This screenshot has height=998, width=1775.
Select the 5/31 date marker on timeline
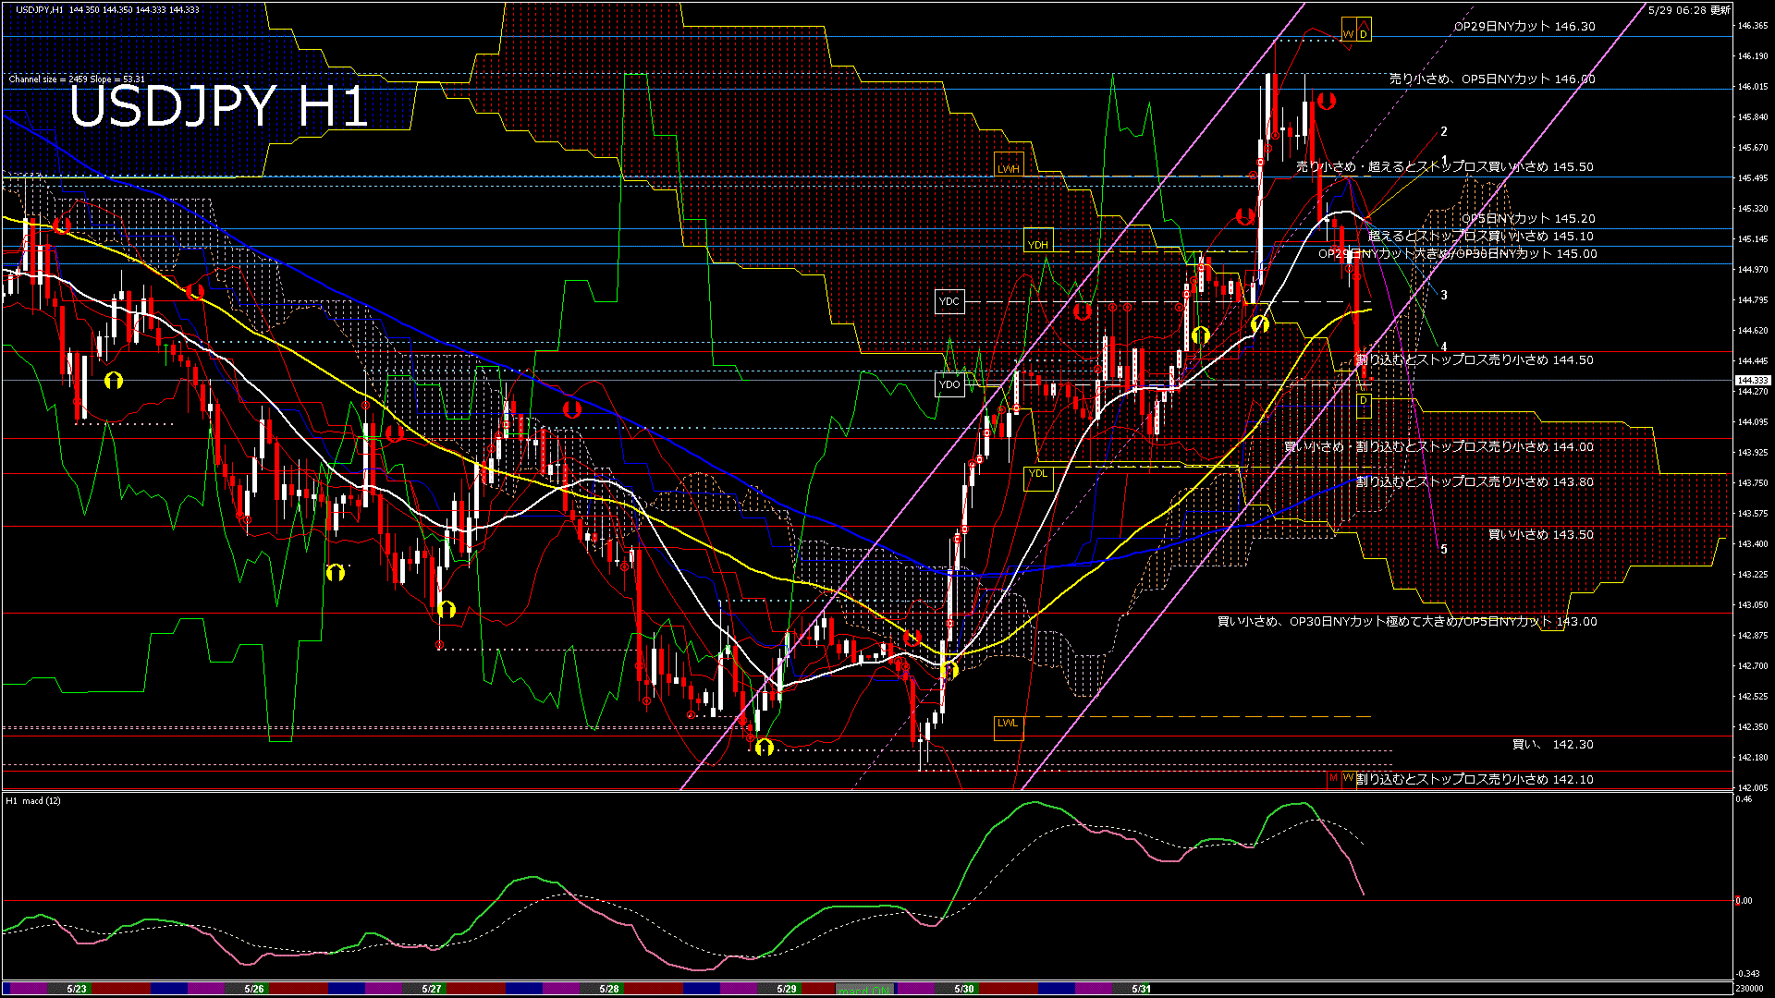[x=1142, y=989]
